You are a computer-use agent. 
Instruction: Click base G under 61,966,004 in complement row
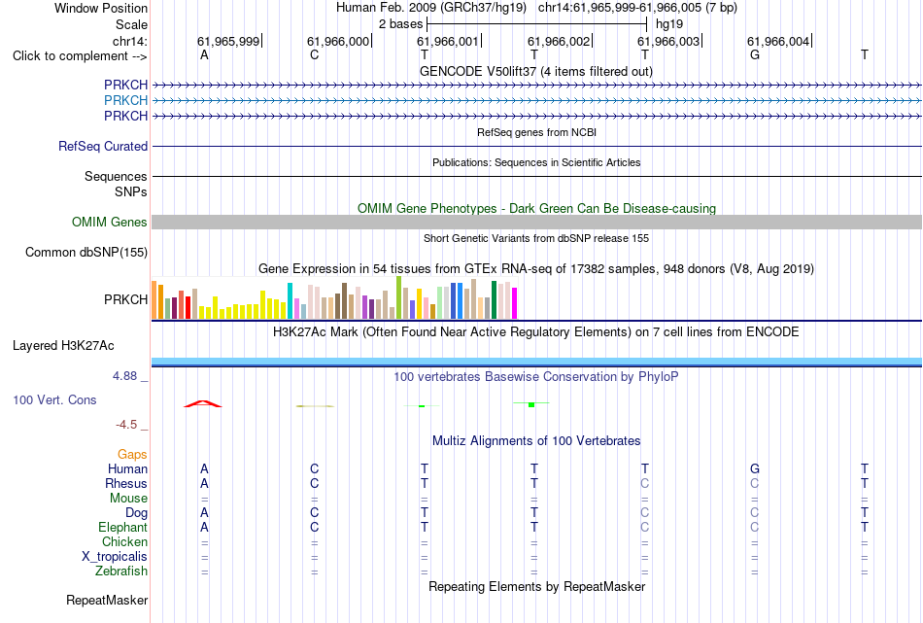pyautogui.click(x=755, y=55)
